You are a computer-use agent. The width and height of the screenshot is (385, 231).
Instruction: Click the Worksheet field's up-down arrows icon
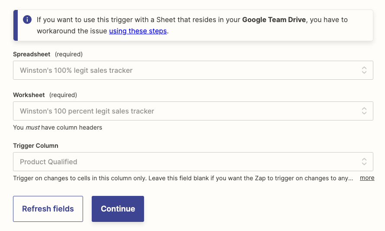[x=364, y=111]
